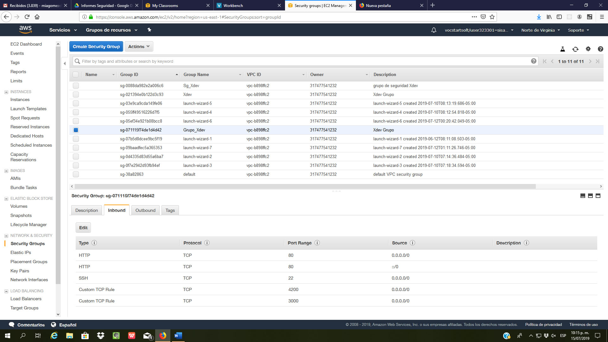Image resolution: width=608 pixels, height=342 pixels.
Task: Click the AWS logo home icon
Action: [25, 29]
